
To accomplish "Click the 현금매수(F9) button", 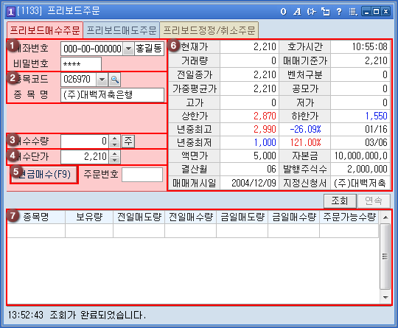I will click(44, 175).
